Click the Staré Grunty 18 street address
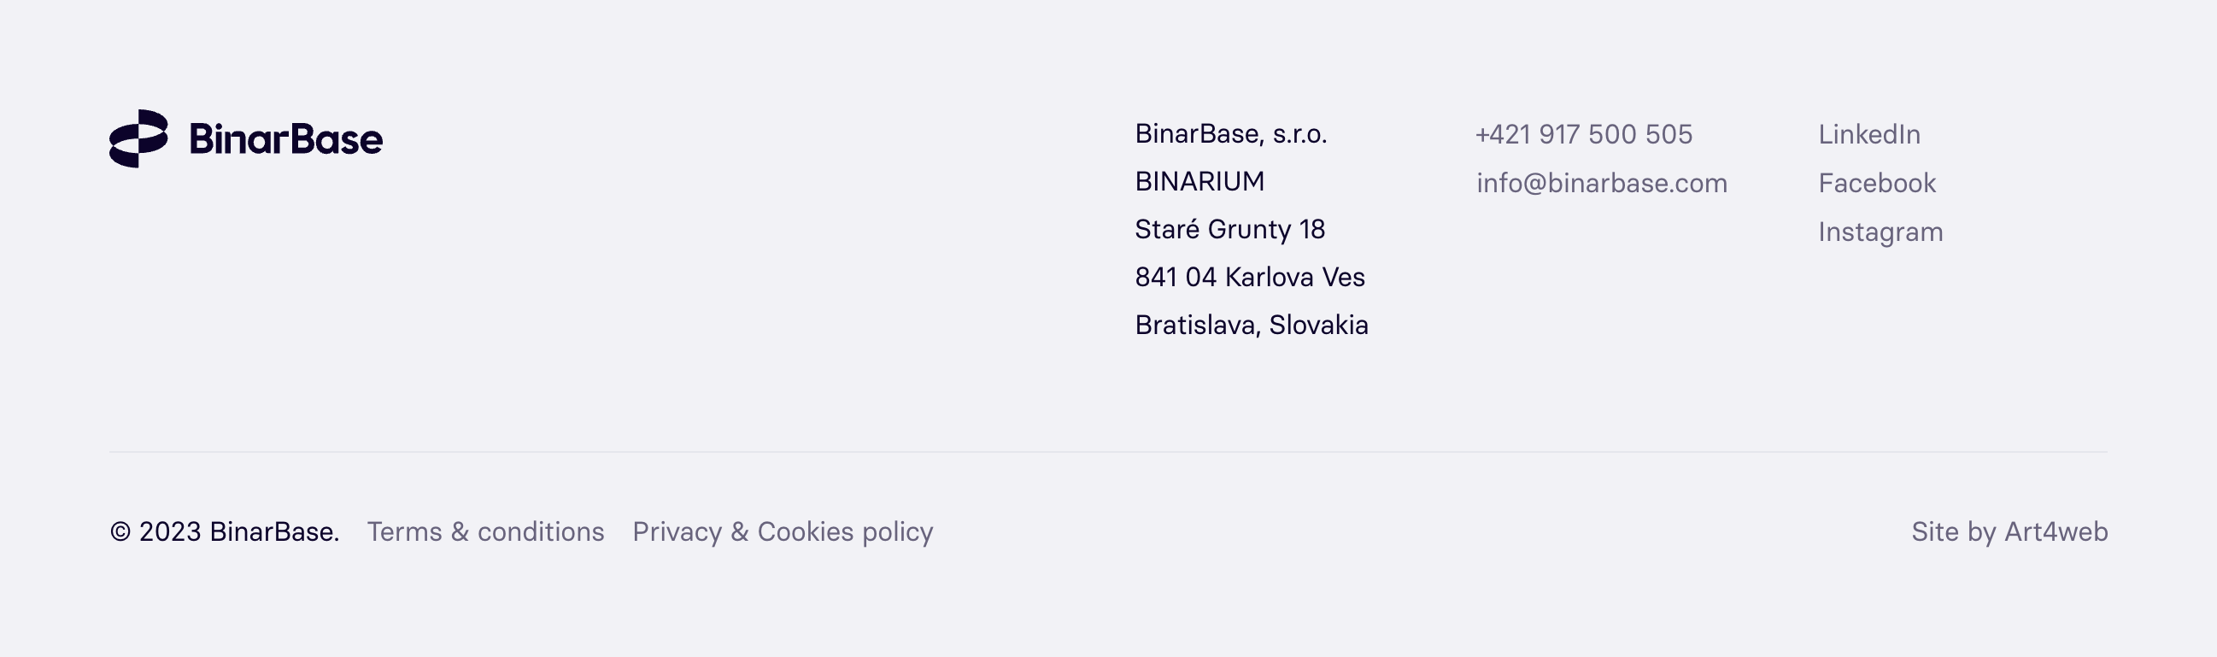The width and height of the screenshot is (2217, 657). [1229, 229]
